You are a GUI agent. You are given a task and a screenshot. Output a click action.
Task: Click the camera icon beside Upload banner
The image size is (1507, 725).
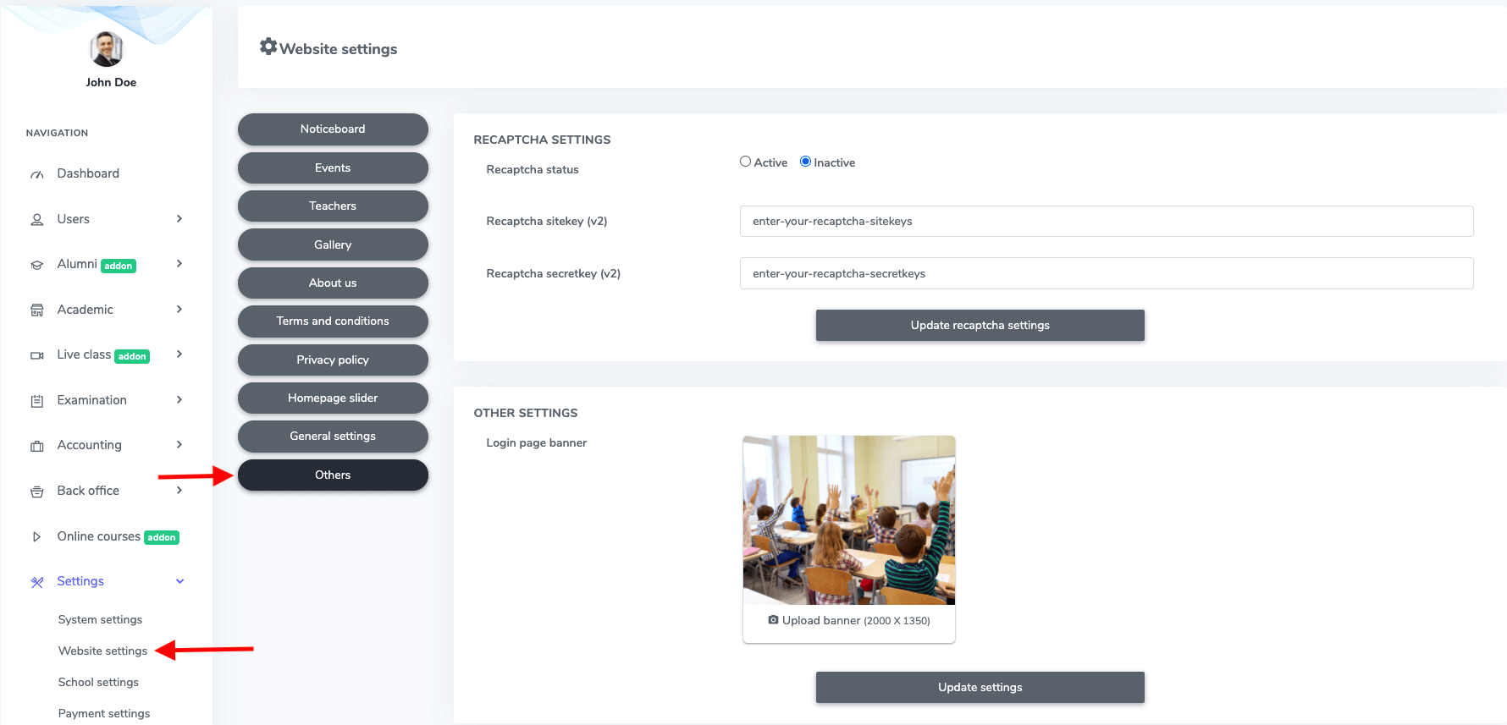pos(773,620)
